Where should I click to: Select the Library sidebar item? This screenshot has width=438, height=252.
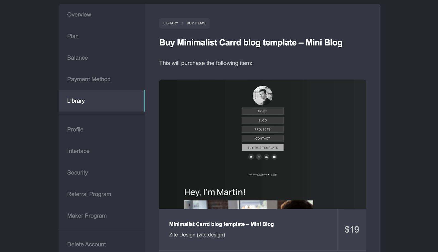[102, 101]
